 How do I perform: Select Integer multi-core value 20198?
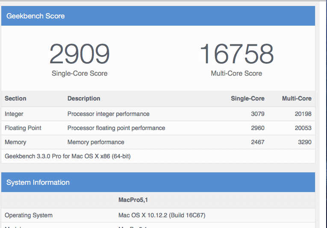click(303, 114)
